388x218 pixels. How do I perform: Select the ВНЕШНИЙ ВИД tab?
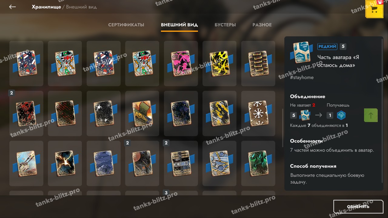point(179,25)
